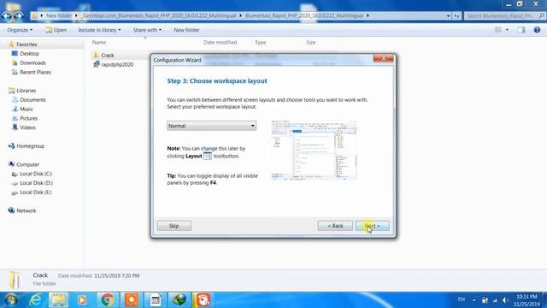Expand the Share with menu
This screenshot has height=308, width=547.
click(147, 30)
